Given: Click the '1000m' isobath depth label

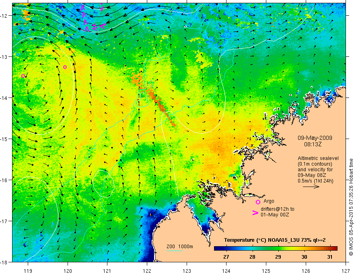Looking at the screenshot, I should (185, 247).
